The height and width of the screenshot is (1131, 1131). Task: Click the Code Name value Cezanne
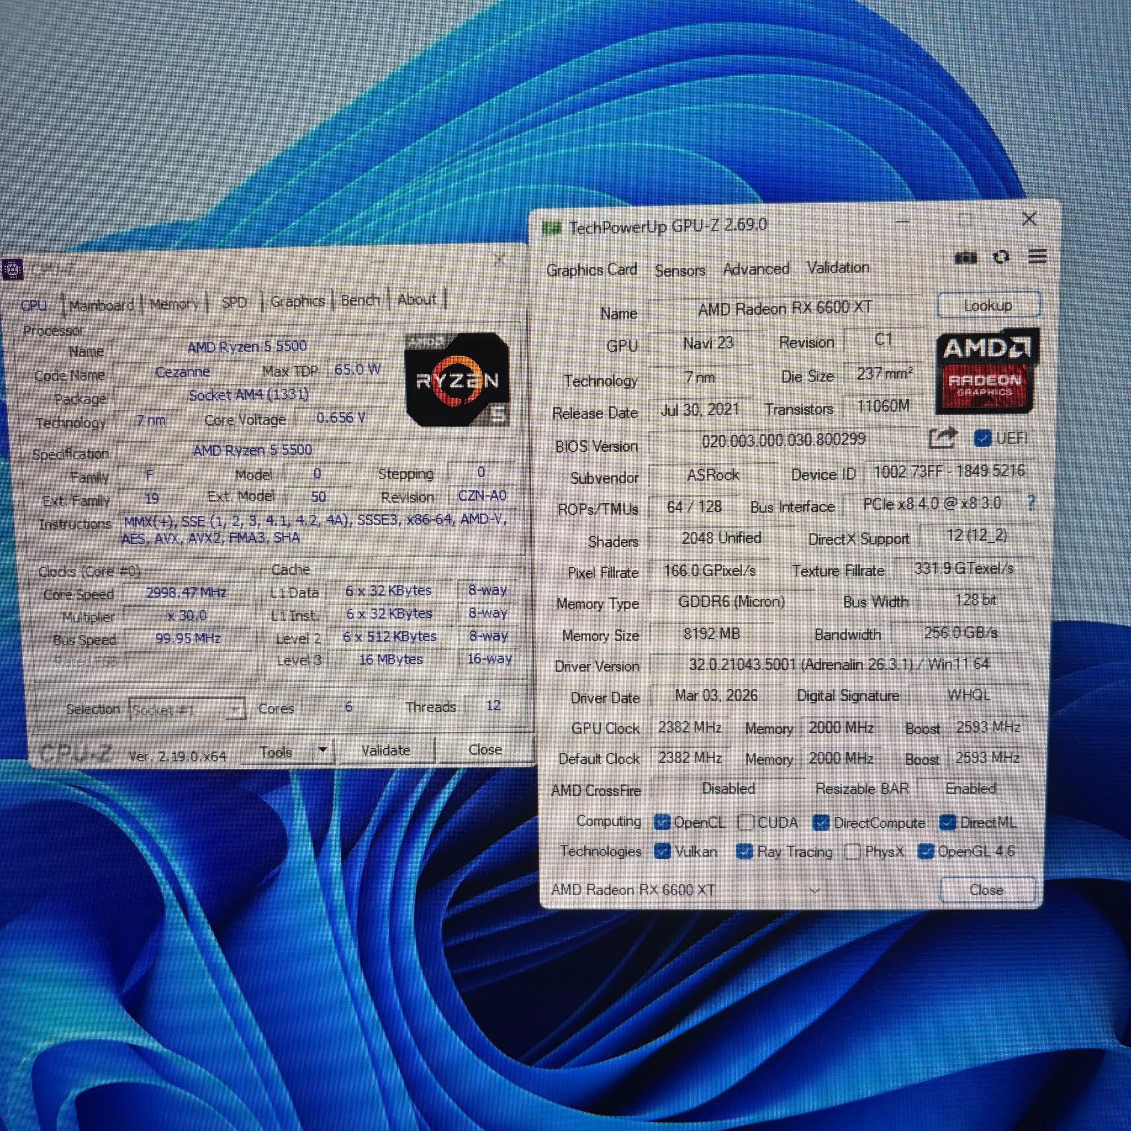point(183,372)
